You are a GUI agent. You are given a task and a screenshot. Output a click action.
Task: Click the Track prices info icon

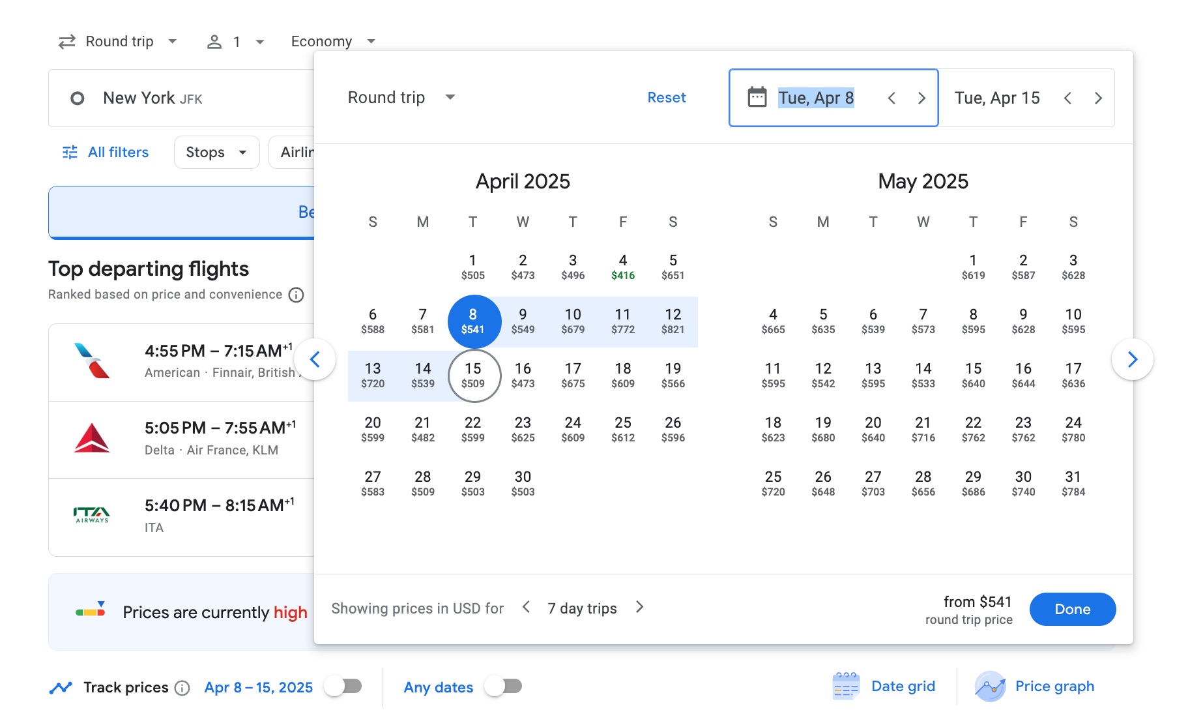(181, 688)
